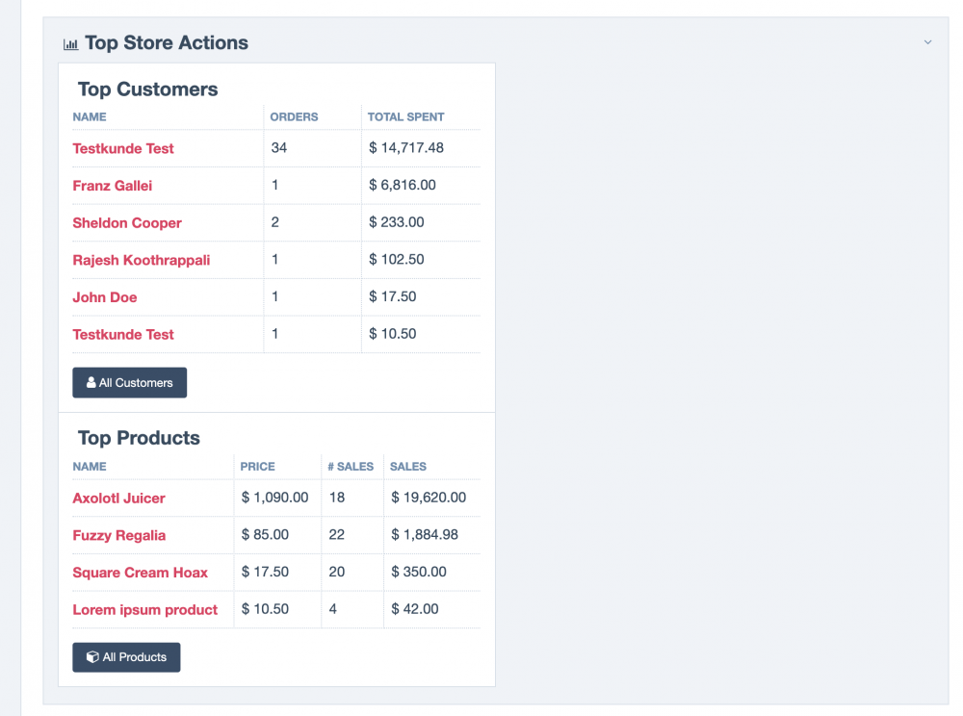Click the Total Spent column header
The image size is (963, 716).
tap(405, 117)
